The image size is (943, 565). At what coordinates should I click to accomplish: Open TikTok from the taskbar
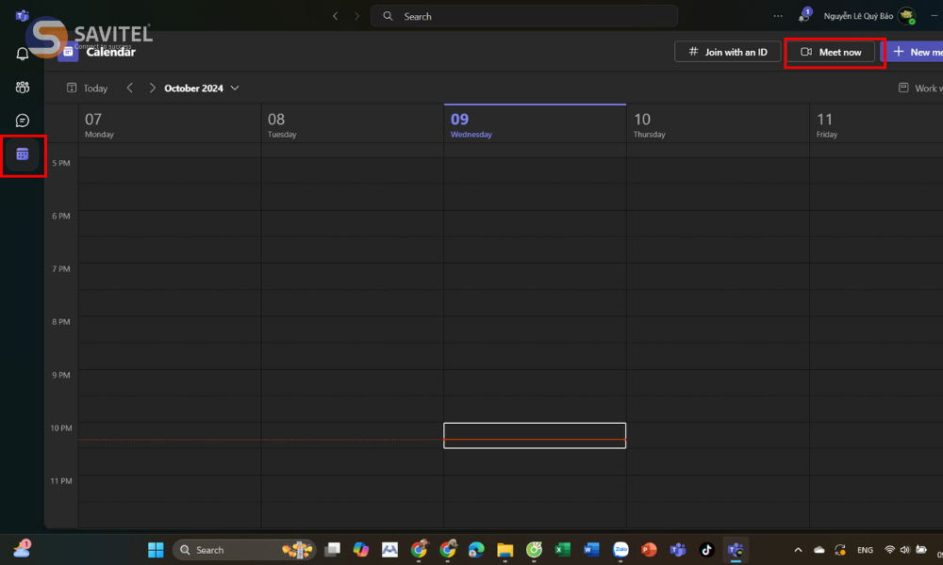point(706,549)
